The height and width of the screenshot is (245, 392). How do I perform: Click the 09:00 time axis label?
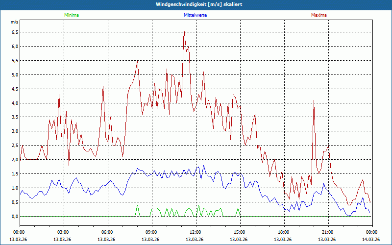pyautogui.click(x=151, y=232)
